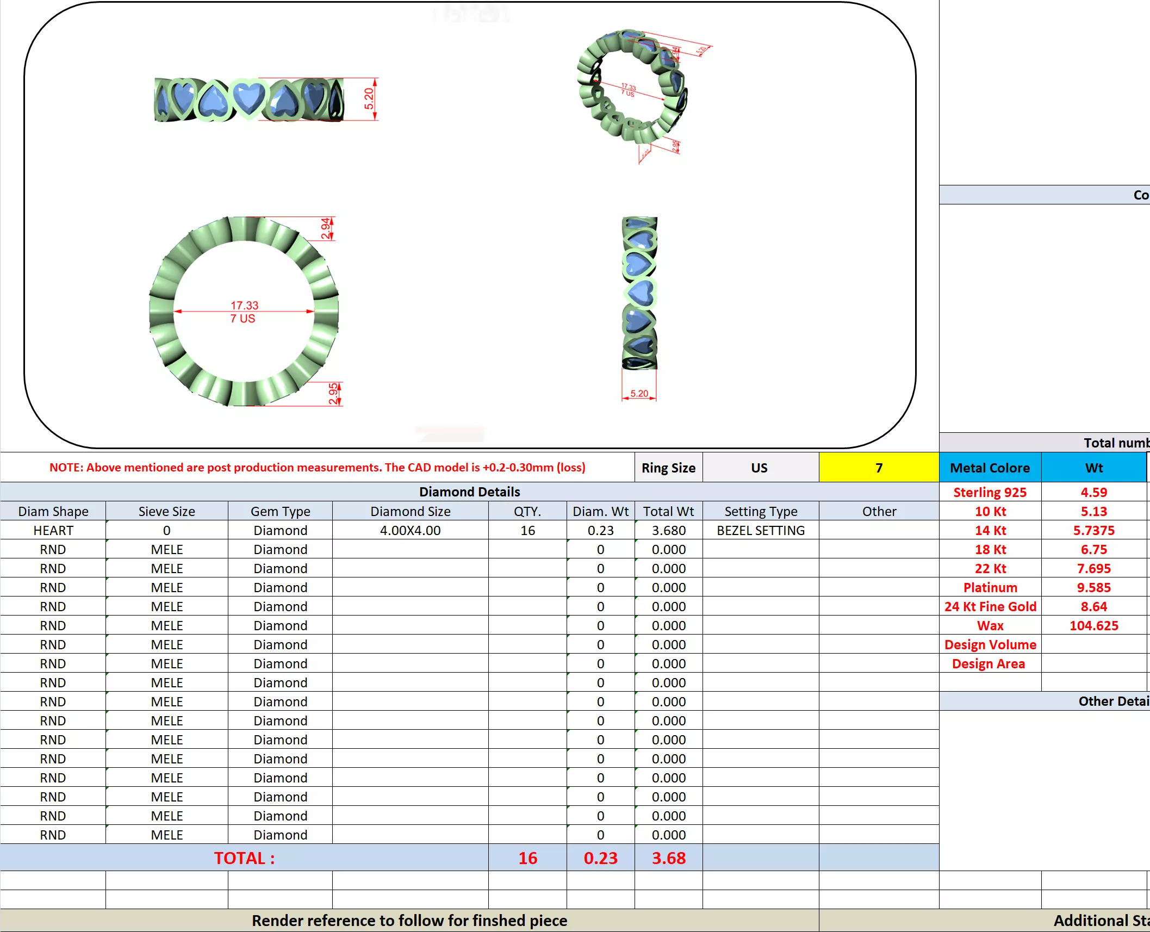Screen dimensions: 1150x932
Task: Click the empty Design Volume value cell
Action: point(1093,644)
